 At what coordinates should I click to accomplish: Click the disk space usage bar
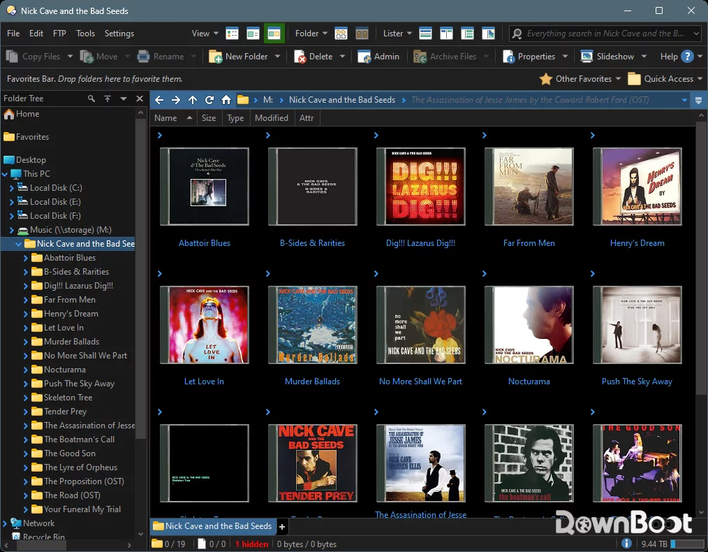[687, 544]
